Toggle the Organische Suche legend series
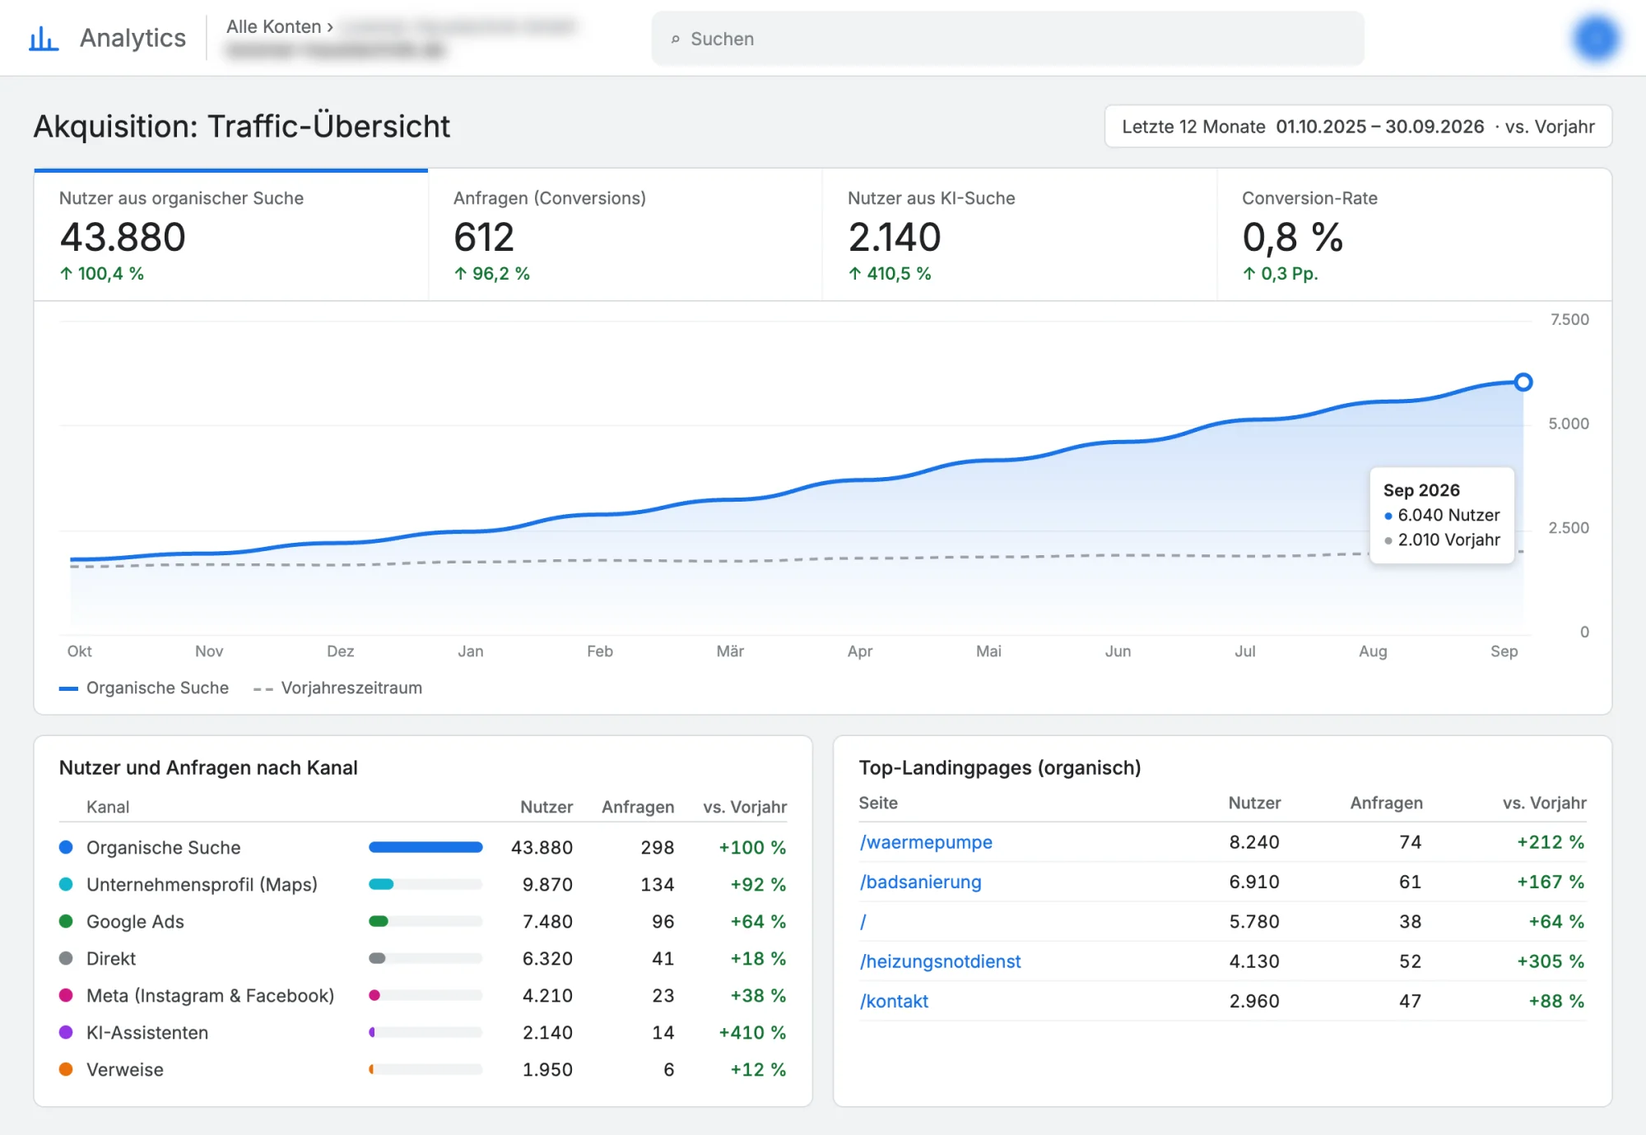Viewport: 1646px width, 1135px height. point(144,688)
